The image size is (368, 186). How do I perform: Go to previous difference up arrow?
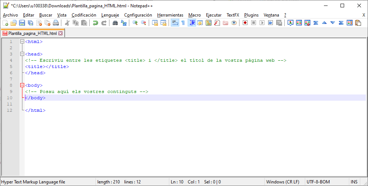(324, 23)
